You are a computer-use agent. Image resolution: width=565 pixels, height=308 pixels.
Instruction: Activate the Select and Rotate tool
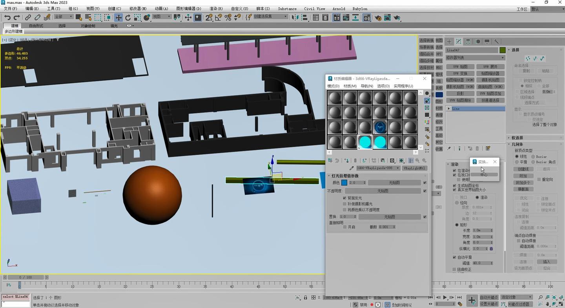[x=128, y=17]
